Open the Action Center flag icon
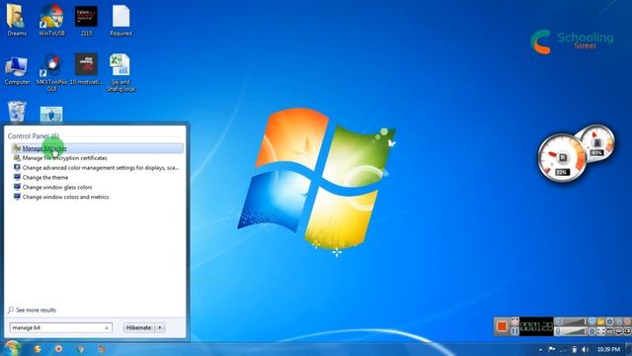The height and width of the screenshot is (356, 632). [552, 349]
